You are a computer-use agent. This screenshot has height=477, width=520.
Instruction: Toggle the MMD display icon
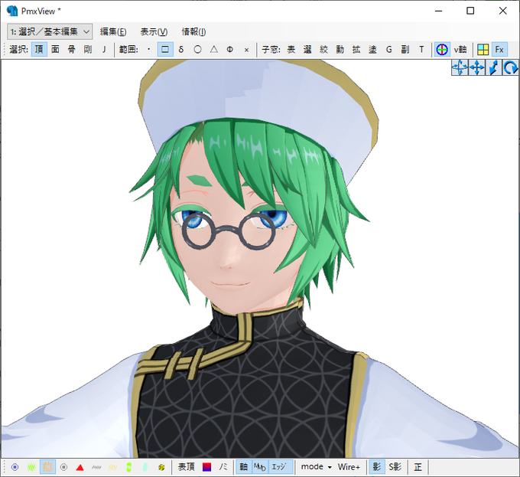click(260, 467)
